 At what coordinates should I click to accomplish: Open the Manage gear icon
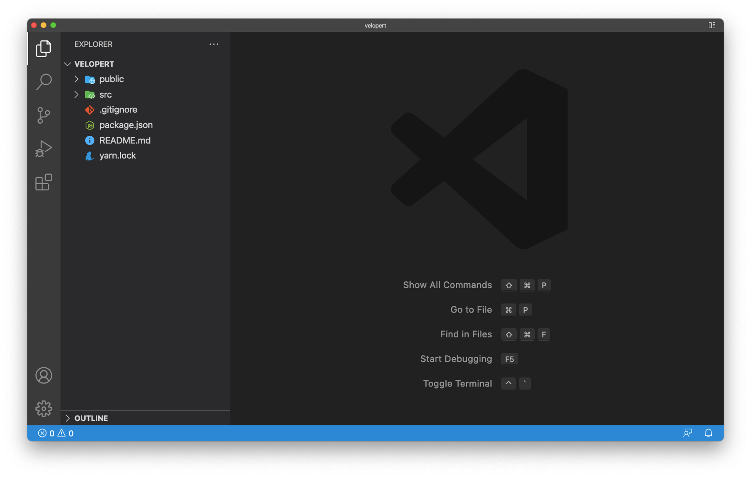tap(44, 409)
